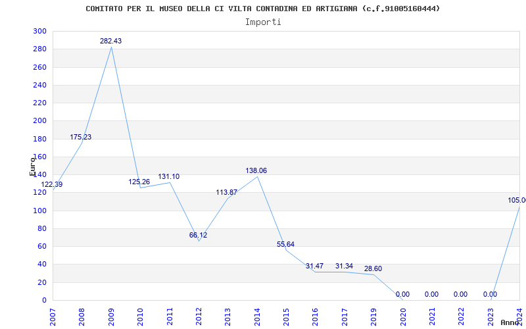Click the 2019 x-axis year label
The height and width of the screenshot is (329, 526).
(x=373, y=316)
